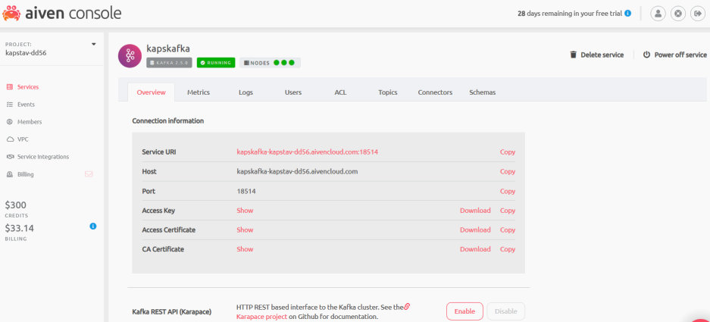Click the host text kapskafka-kapstav-dd56.aivencloud.com
The image size is (710, 322).
[x=298, y=172]
